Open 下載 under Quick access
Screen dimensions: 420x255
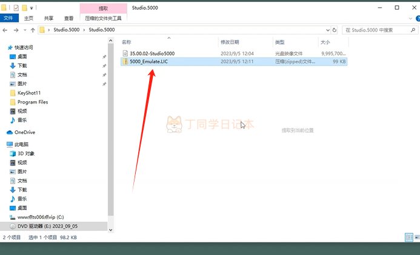pyautogui.click(x=22, y=65)
